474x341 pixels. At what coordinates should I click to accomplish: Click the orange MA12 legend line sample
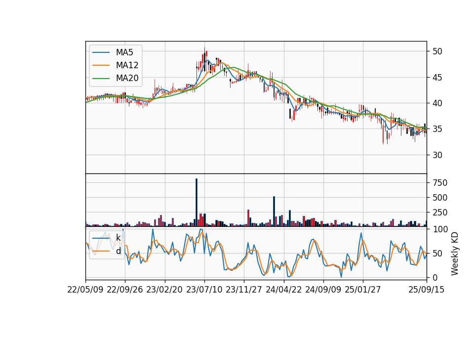tap(101, 65)
